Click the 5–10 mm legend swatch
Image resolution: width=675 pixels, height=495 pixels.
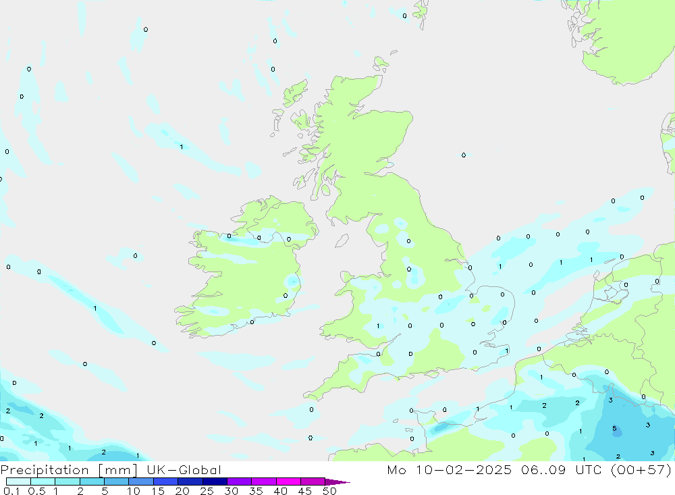(x=117, y=481)
